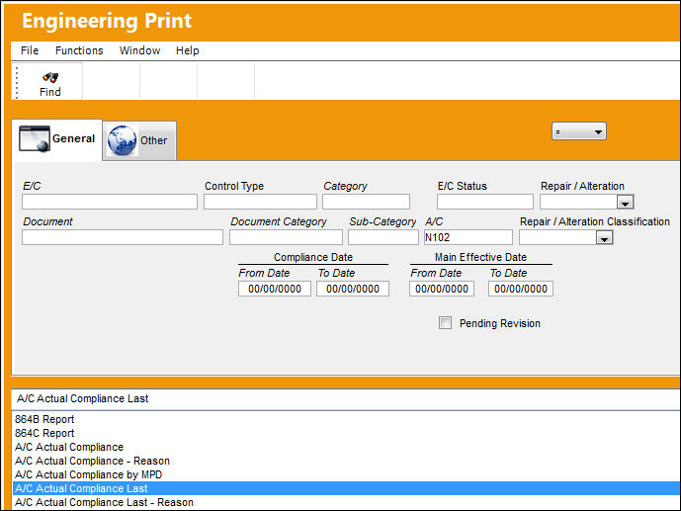Open the Help menu

[187, 50]
